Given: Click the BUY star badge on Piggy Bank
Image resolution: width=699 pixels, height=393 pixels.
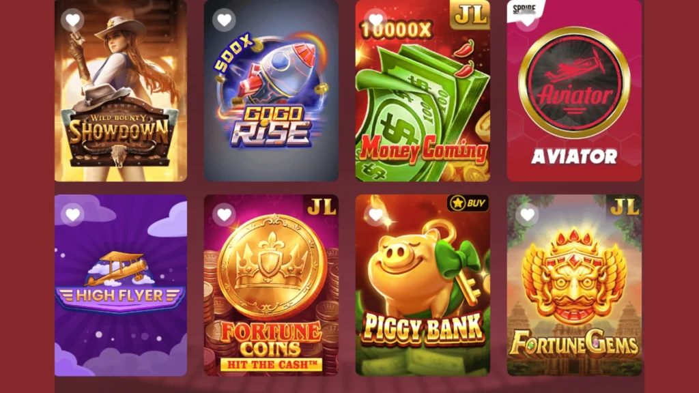Looking at the screenshot, I should point(468,203).
